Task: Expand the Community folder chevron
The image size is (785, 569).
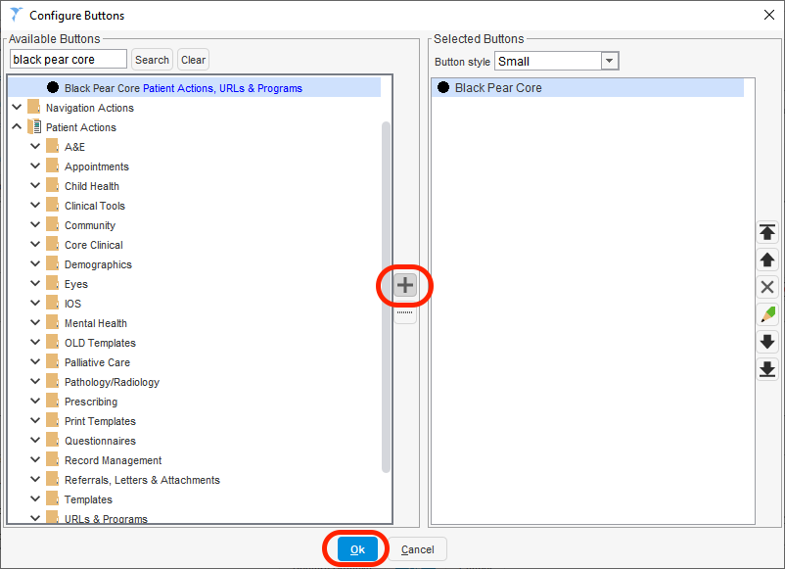Action: pyautogui.click(x=35, y=224)
